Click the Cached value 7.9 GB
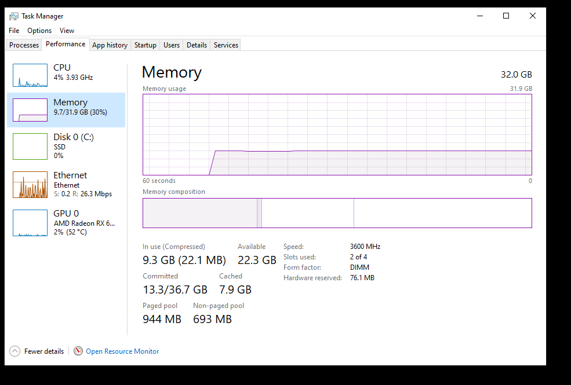This screenshot has height=385, width=571. [235, 289]
